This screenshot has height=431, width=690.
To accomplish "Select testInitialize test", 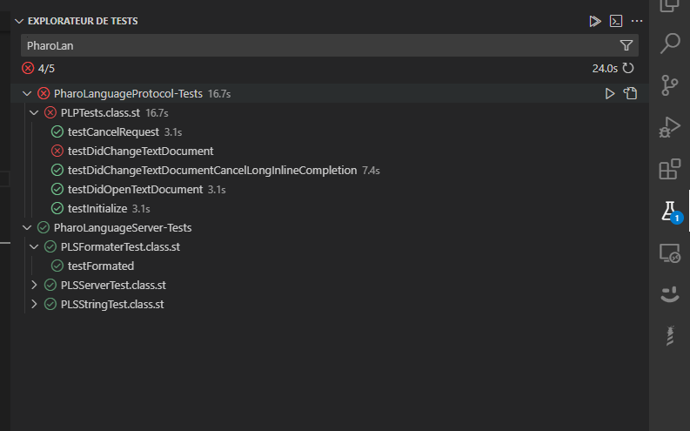I will 97,208.
